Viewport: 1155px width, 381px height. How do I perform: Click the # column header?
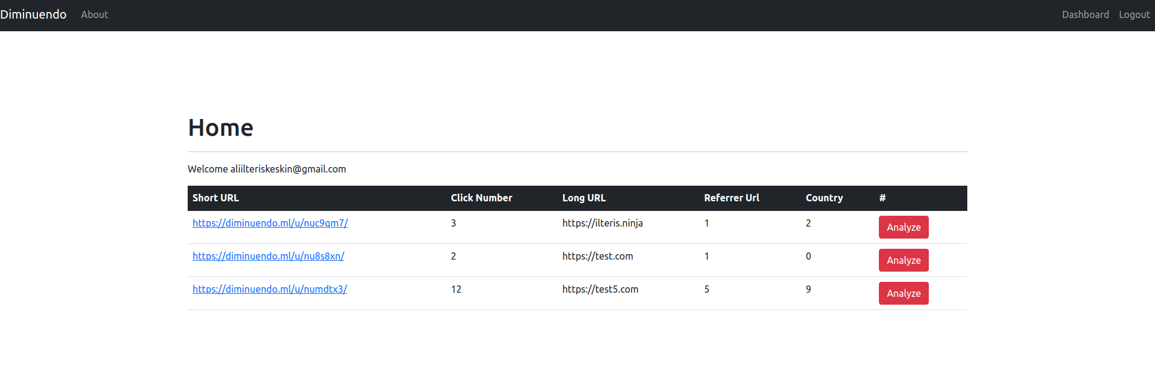pyautogui.click(x=882, y=198)
